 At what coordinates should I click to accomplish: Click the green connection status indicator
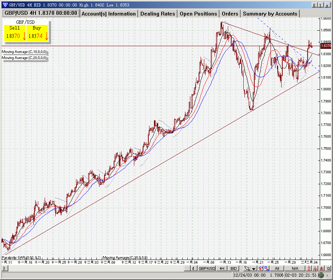[321, 275]
